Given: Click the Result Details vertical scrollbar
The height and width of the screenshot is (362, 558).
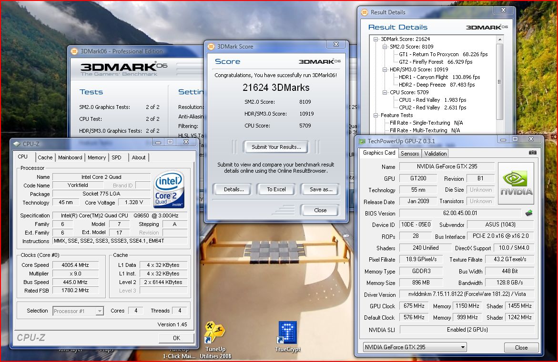Looking at the screenshot, I should (x=499, y=81).
